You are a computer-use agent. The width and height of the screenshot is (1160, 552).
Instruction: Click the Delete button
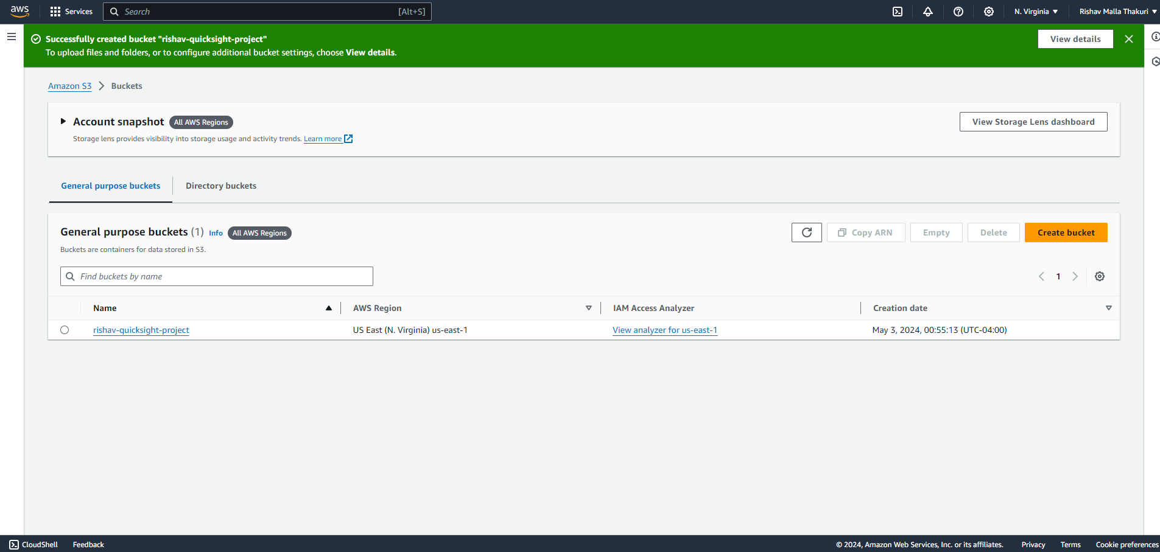tap(994, 232)
